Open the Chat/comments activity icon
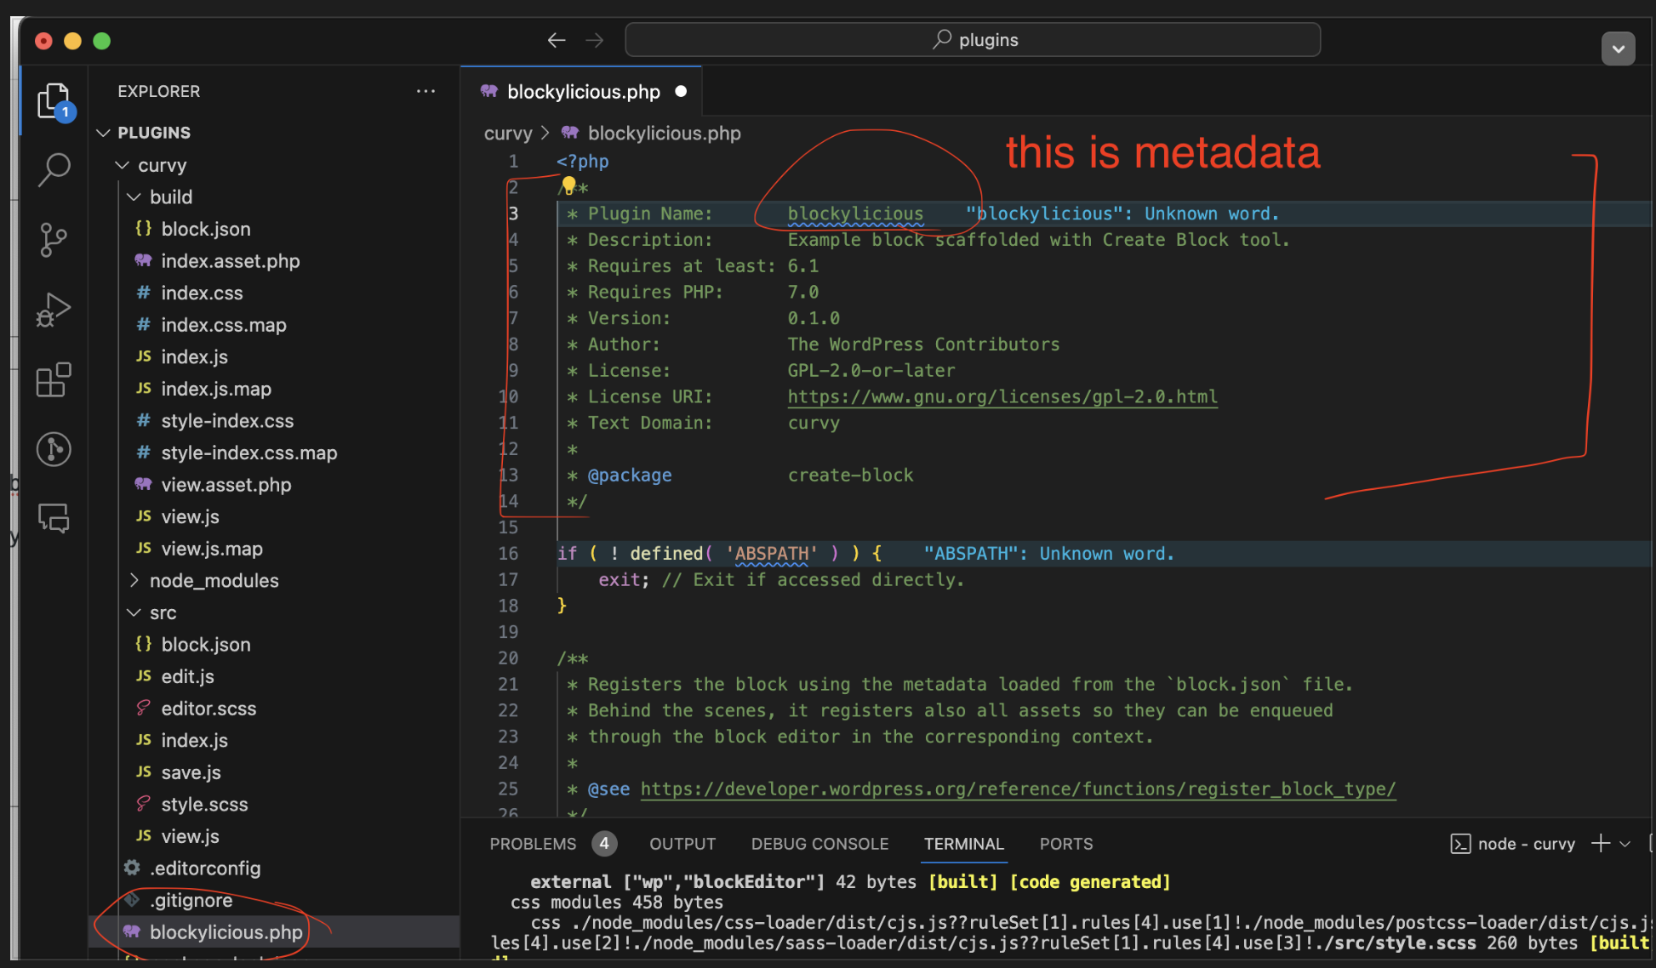Viewport: 1656px width, 968px height. coord(54,518)
